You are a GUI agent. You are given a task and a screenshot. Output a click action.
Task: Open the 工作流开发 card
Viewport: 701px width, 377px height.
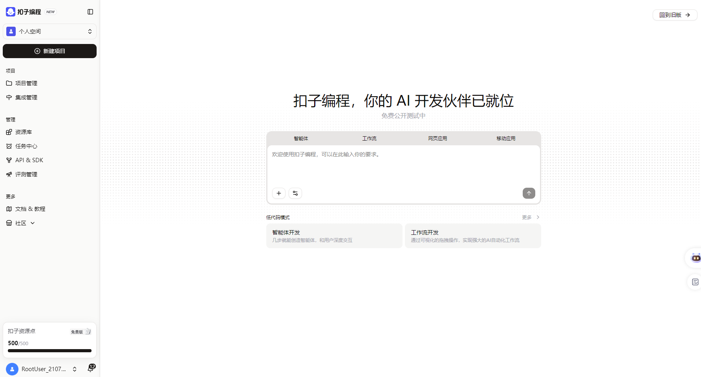click(x=473, y=236)
